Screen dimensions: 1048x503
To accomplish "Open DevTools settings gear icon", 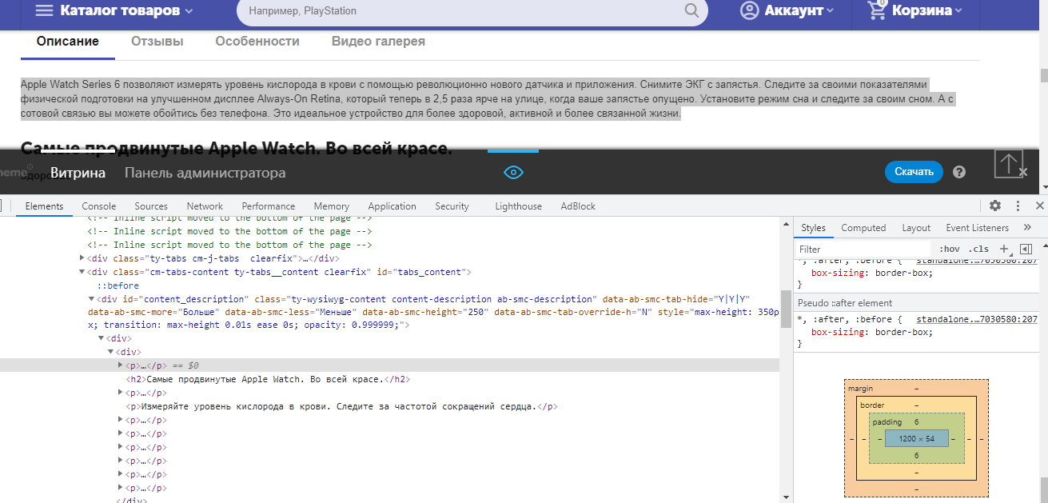I will [995, 206].
